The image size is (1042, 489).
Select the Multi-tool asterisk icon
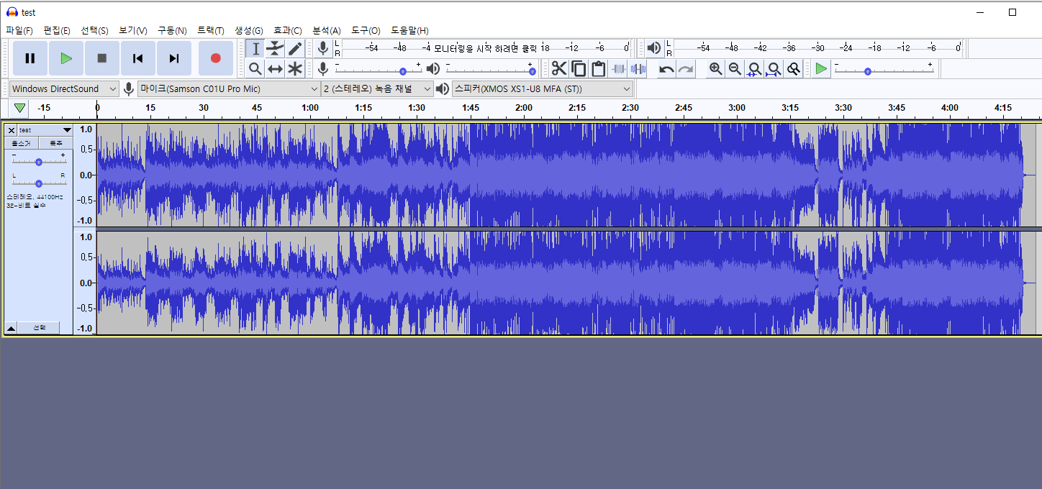pos(295,68)
